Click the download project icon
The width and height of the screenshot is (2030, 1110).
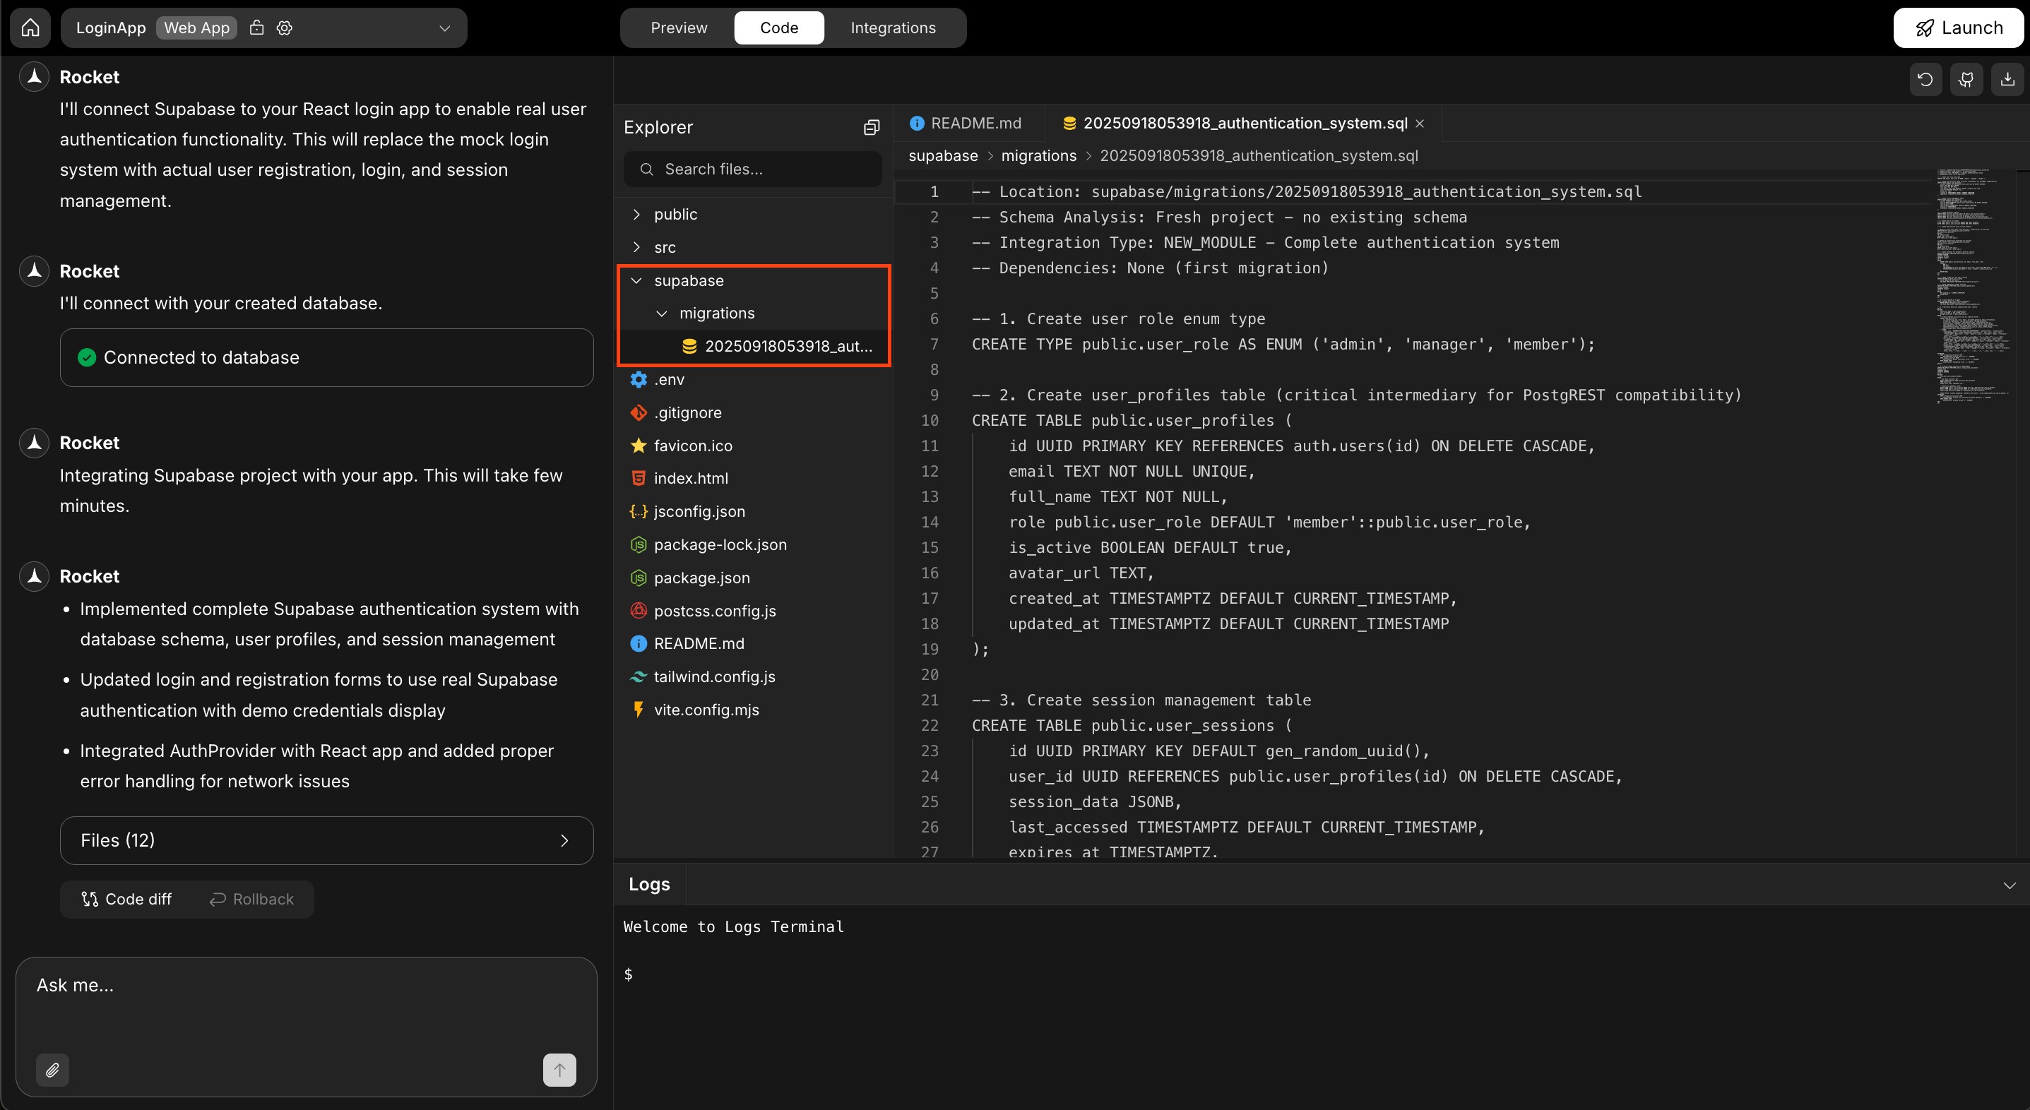pos(2007,79)
